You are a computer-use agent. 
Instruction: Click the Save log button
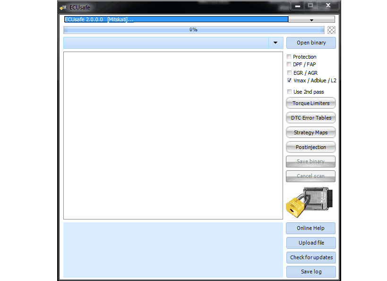311,272
